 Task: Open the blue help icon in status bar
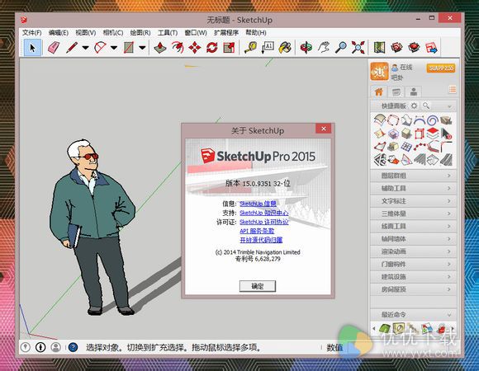pos(73,347)
